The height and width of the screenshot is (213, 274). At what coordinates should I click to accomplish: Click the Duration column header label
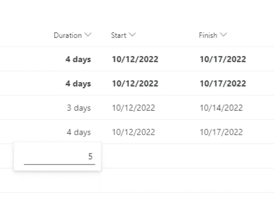(x=68, y=35)
